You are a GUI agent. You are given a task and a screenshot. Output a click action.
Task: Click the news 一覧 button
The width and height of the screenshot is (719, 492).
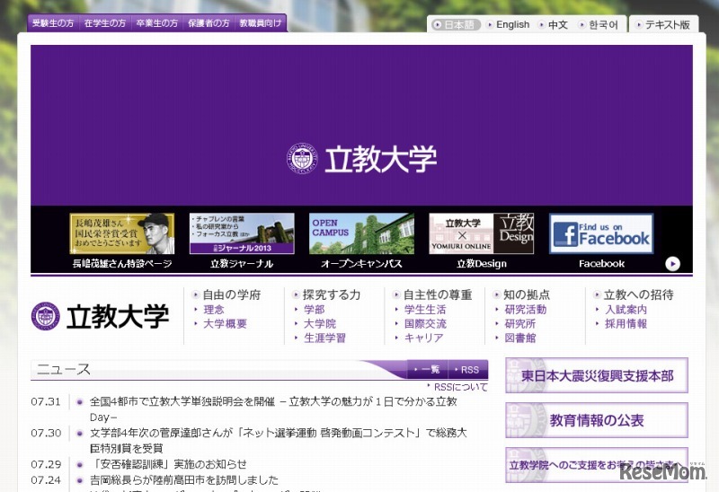click(x=427, y=370)
